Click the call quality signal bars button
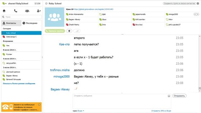The height and width of the screenshot is (113, 201). coord(77,31)
